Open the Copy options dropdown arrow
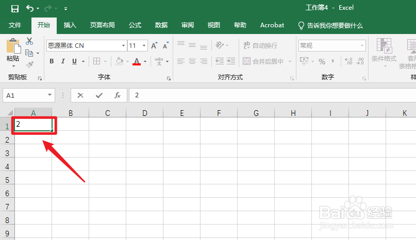This screenshot has height=240, width=416. [x=38, y=53]
